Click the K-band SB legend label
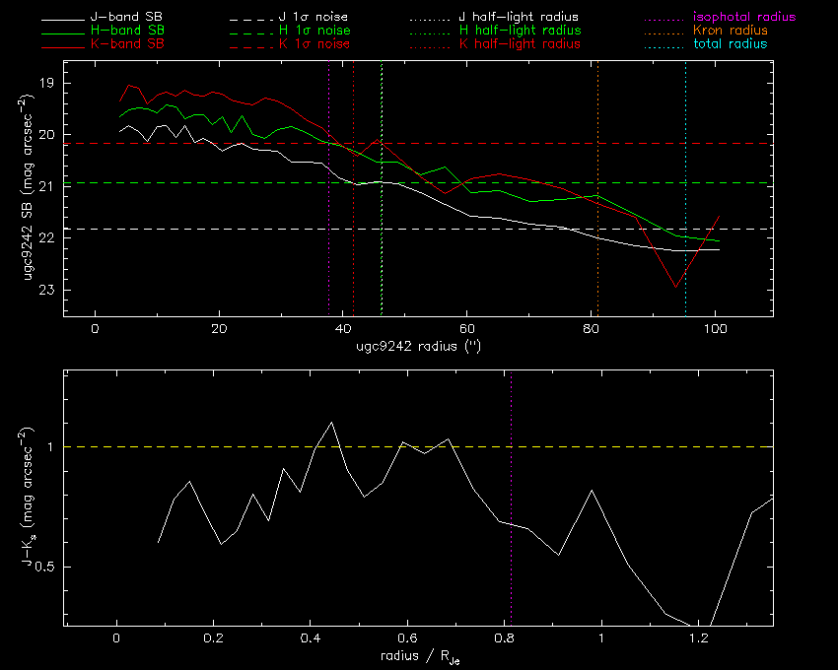The image size is (838, 670). tap(127, 43)
